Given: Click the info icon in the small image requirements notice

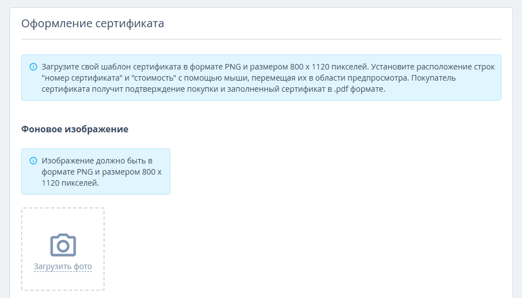Looking at the screenshot, I should click(x=33, y=161).
